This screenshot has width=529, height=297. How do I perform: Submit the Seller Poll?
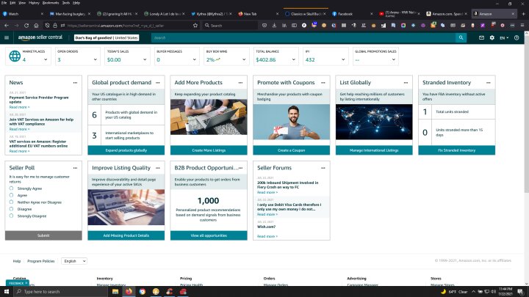(x=43, y=235)
